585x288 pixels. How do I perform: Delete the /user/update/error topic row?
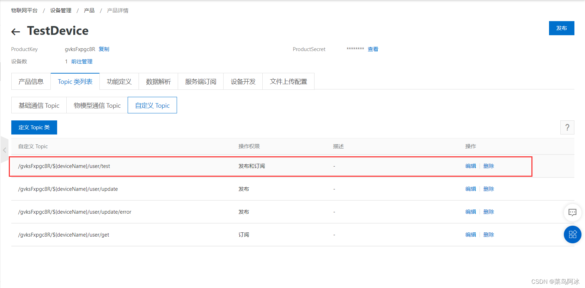coord(489,212)
